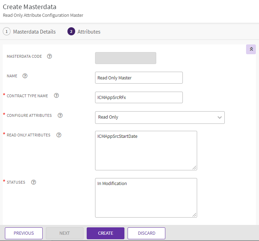Click help icon next to Name label

click(x=25, y=76)
